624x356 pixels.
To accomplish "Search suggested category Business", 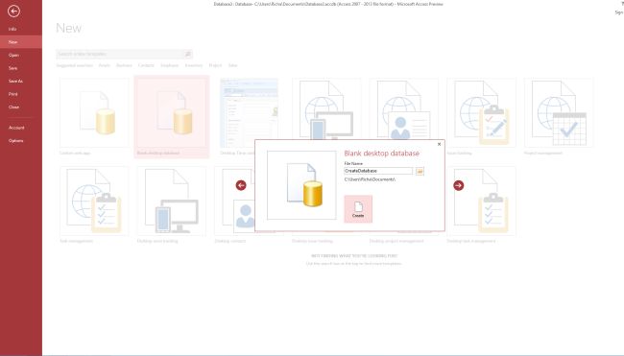I will pos(124,65).
